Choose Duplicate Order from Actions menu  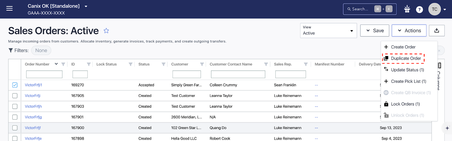tap(406, 58)
